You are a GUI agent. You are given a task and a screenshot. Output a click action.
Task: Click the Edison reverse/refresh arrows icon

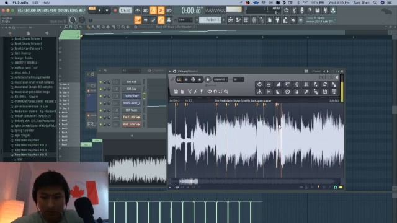tap(325, 84)
